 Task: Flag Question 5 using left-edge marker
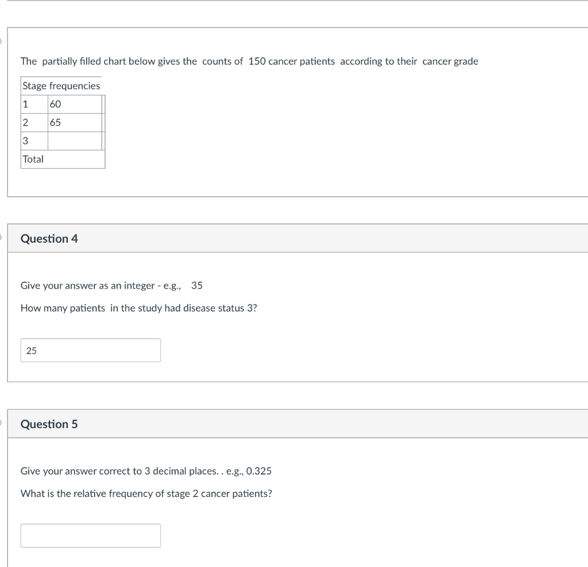point(1,422)
